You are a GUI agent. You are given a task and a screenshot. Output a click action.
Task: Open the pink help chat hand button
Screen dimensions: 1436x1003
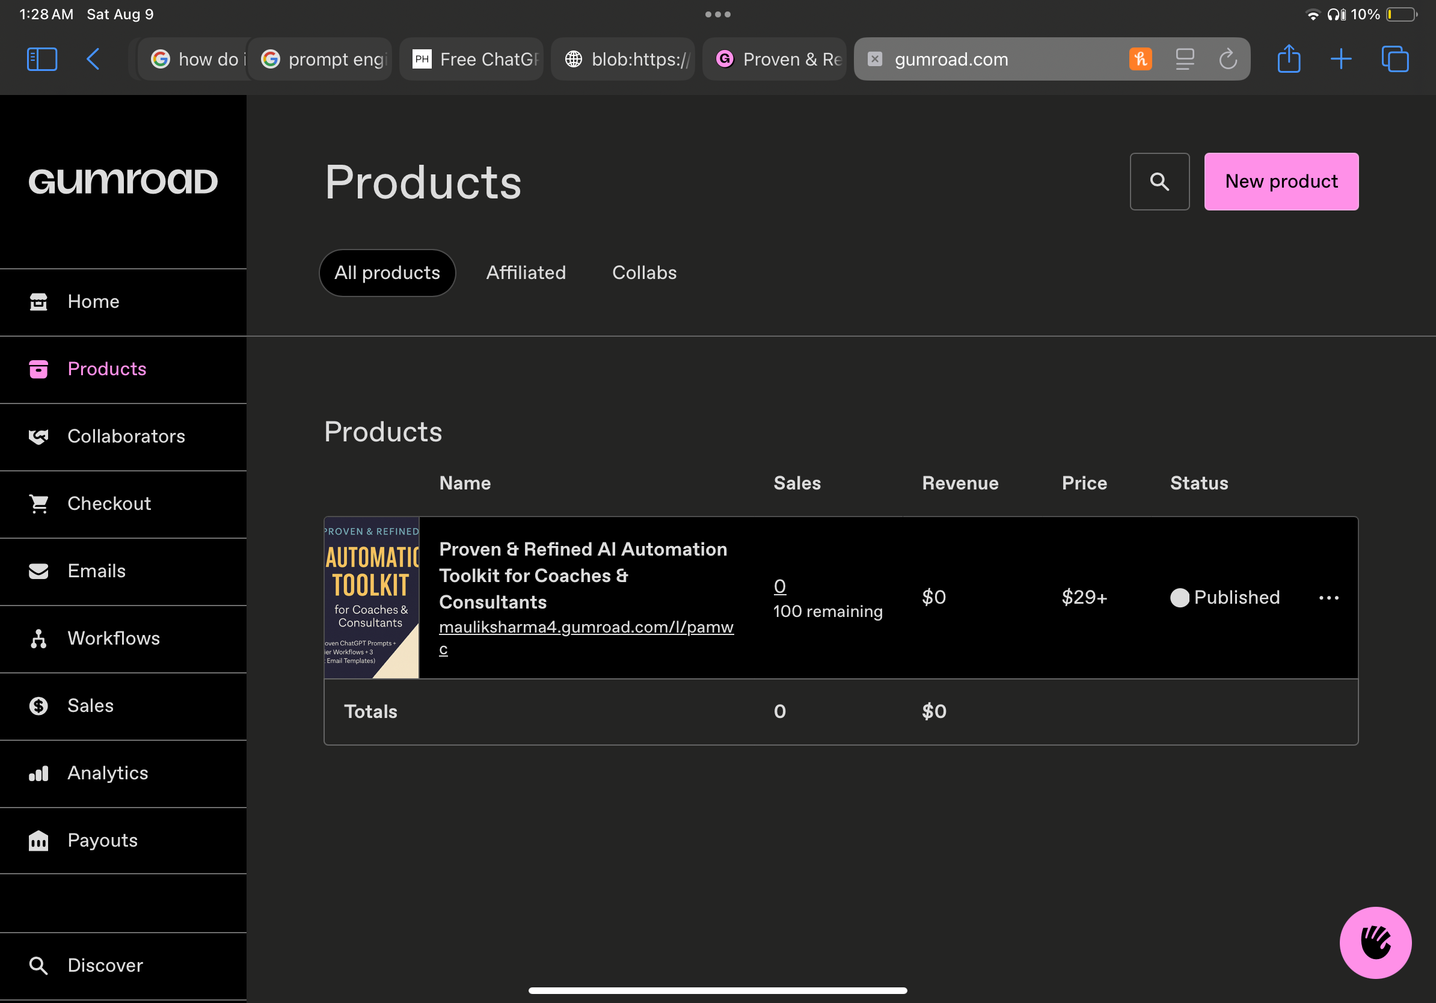[x=1375, y=942]
